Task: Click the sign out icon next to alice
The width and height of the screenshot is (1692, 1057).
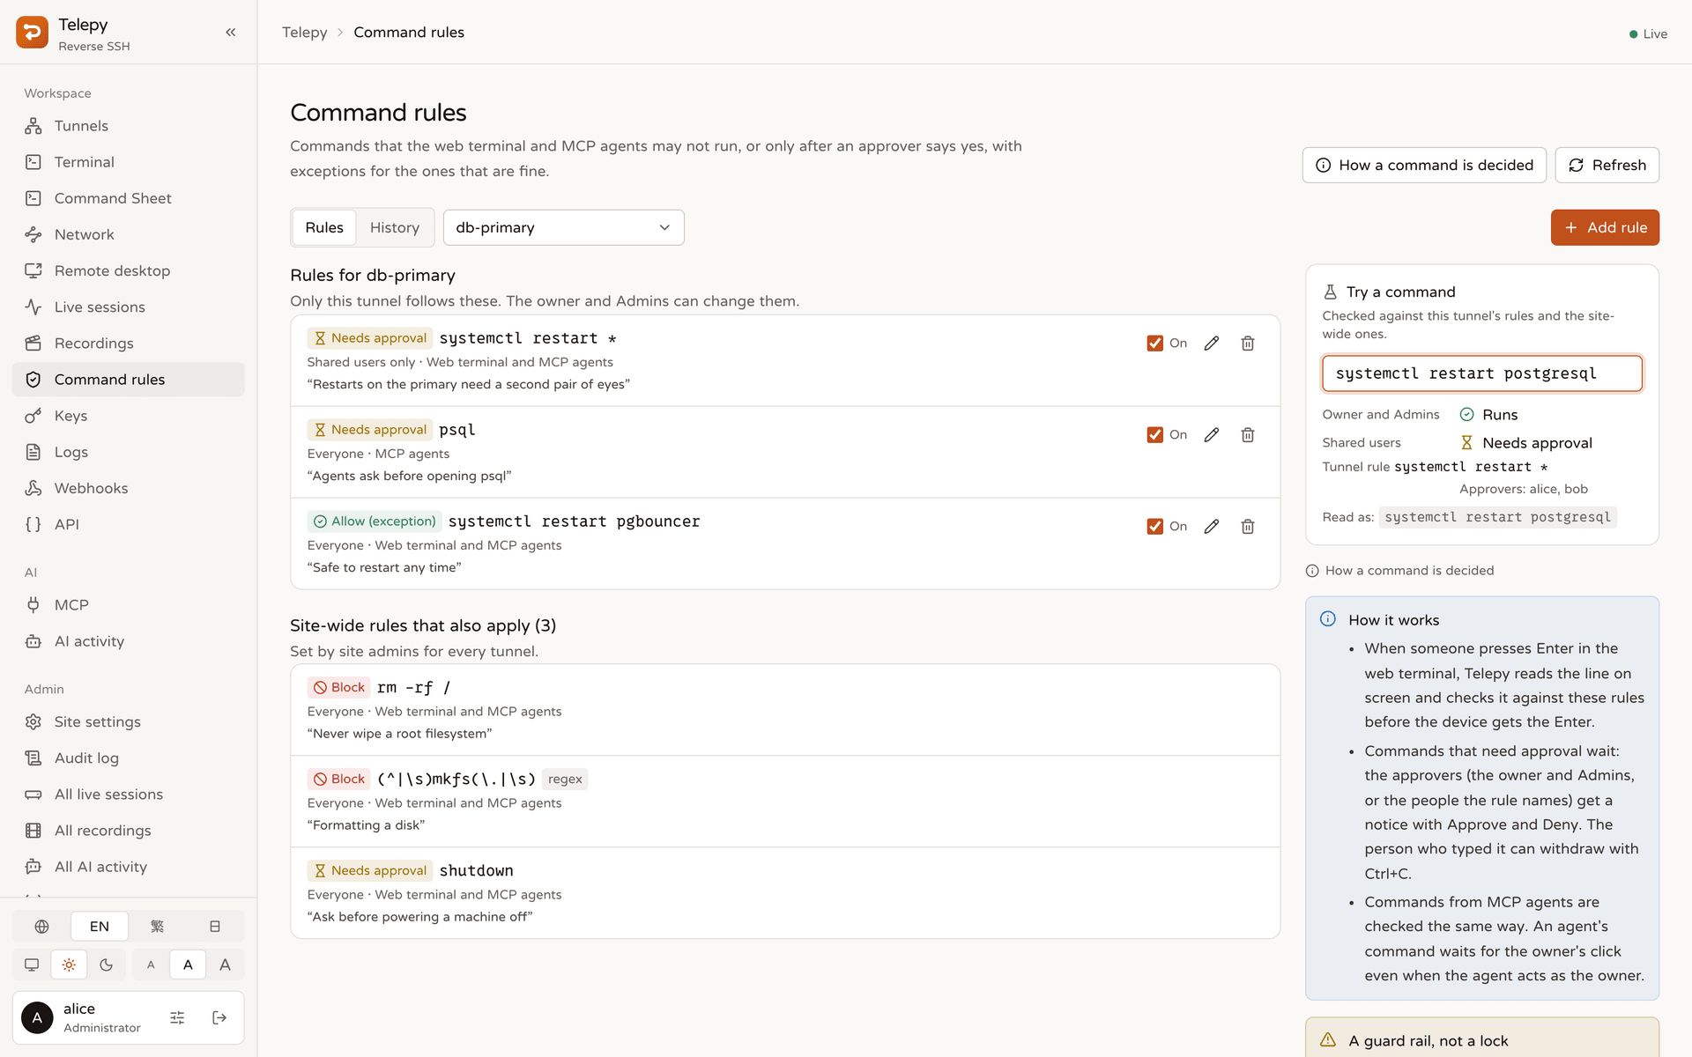Action: click(219, 1018)
